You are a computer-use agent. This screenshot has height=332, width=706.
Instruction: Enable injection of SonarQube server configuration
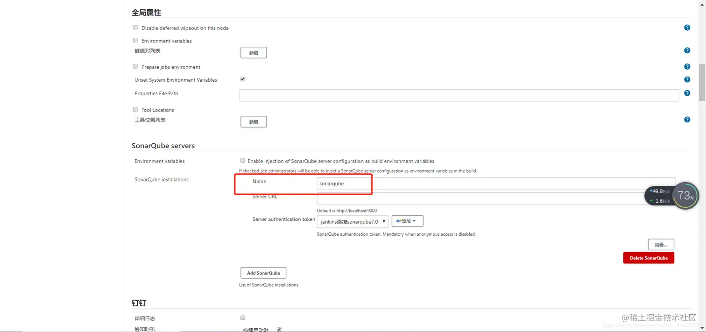coord(242,161)
